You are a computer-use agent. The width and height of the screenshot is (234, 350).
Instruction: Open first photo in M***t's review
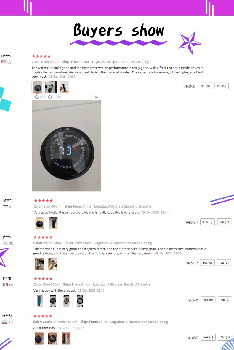(40, 223)
